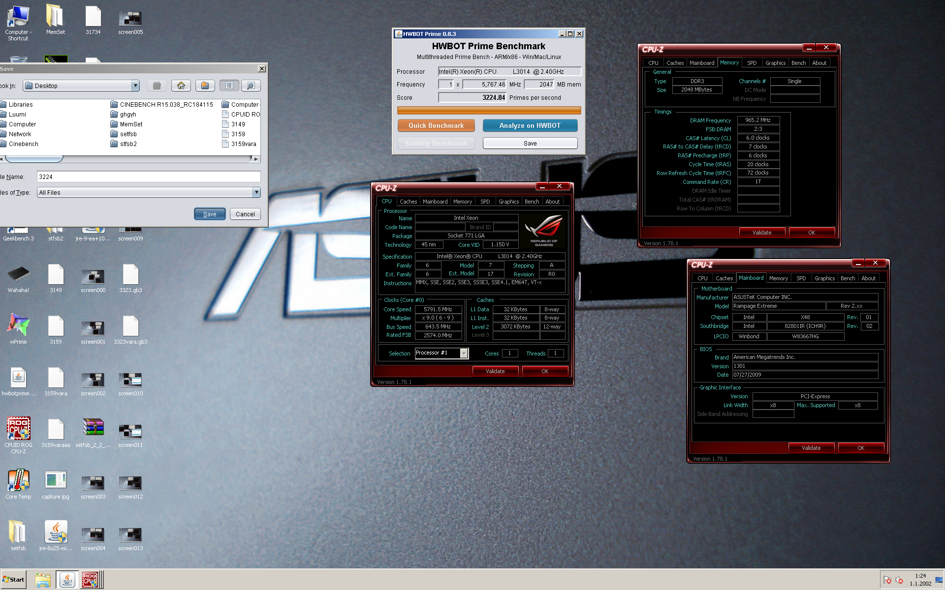Click the File Name input field
Viewport: 945px width, 590px height.
[149, 177]
